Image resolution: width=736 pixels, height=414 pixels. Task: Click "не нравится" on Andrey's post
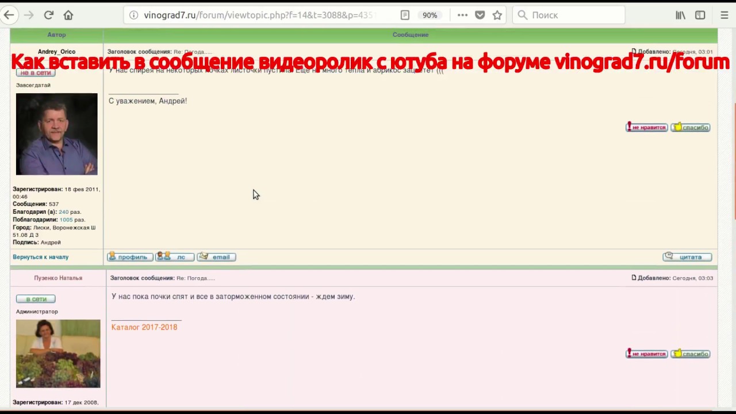(647, 127)
